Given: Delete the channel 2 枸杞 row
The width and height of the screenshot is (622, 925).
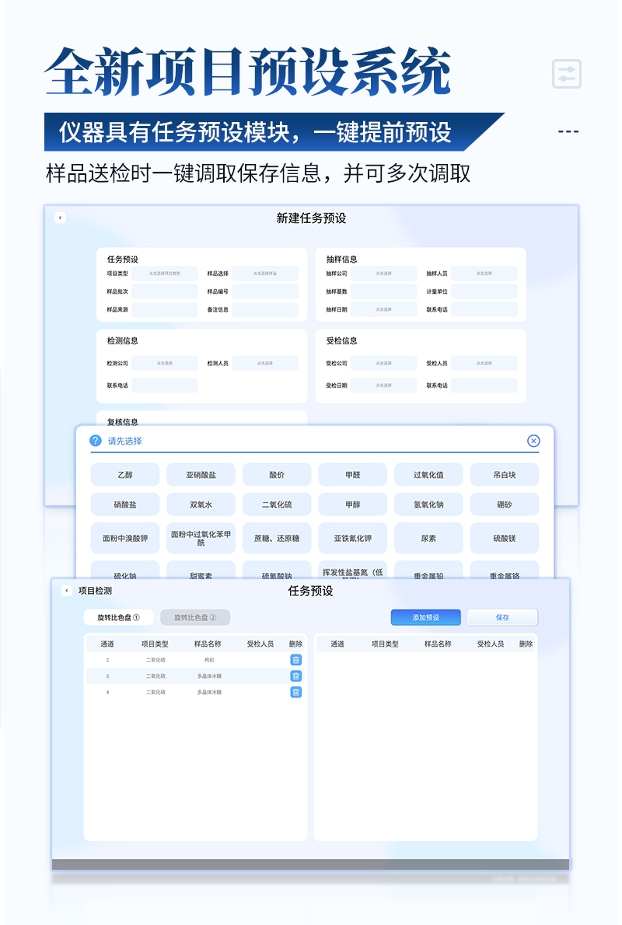Looking at the screenshot, I should tap(295, 659).
